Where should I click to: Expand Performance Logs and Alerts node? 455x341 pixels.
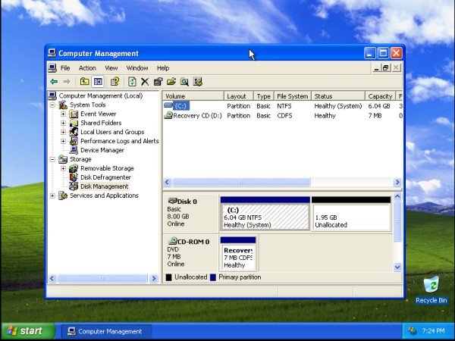[63, 141]
